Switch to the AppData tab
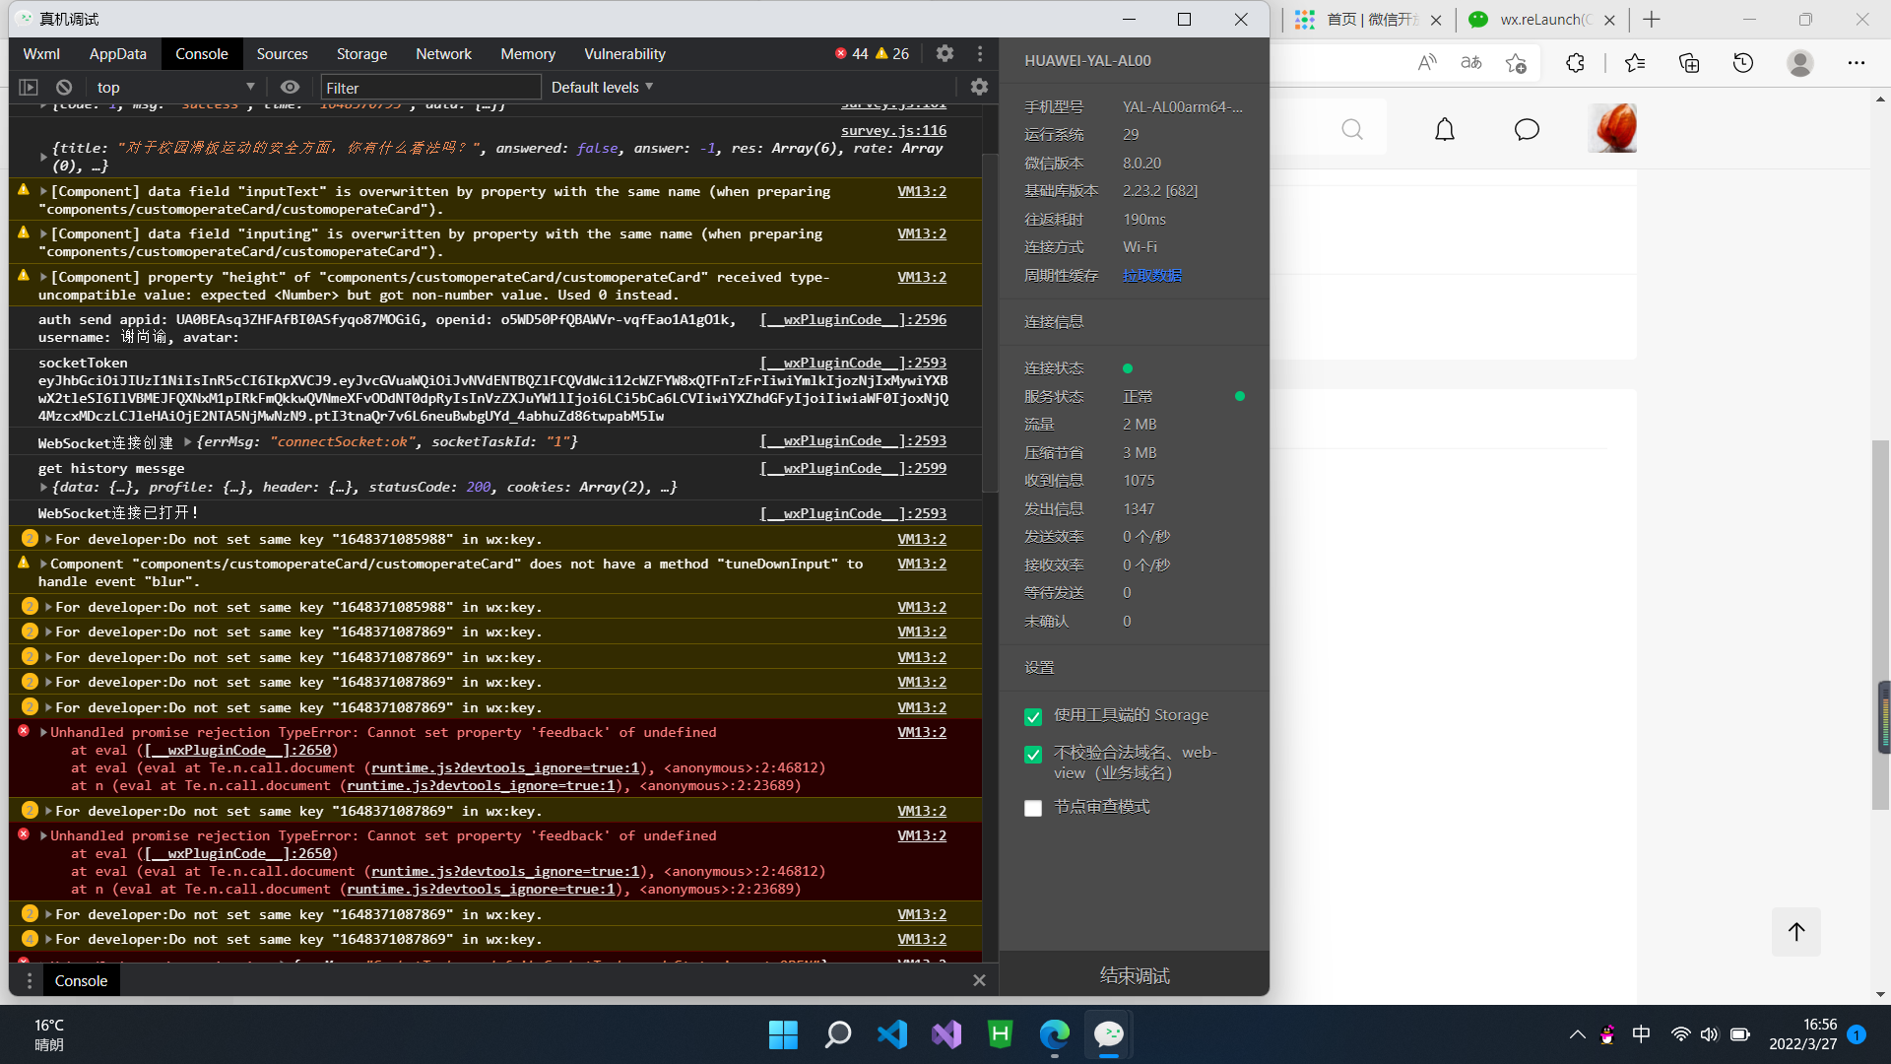The image size is (1891, 1064). (117, 54)
